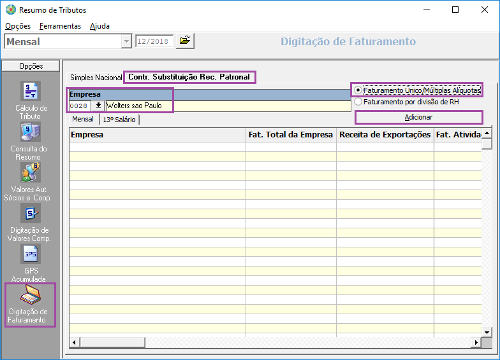Click the Empresa code field 0028
500x360 pixels.
[80, 106]
